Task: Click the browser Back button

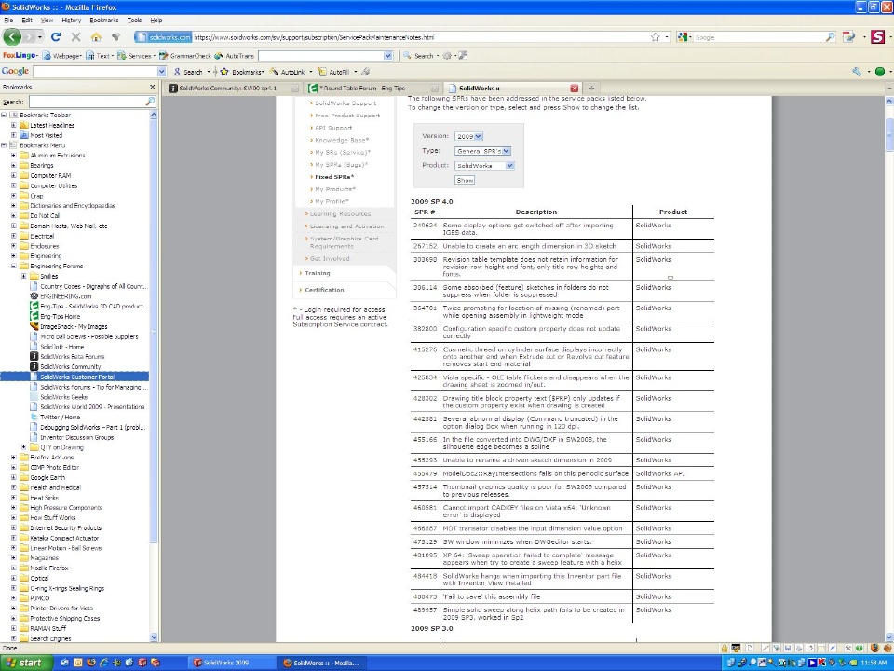Action: point(12,37)
